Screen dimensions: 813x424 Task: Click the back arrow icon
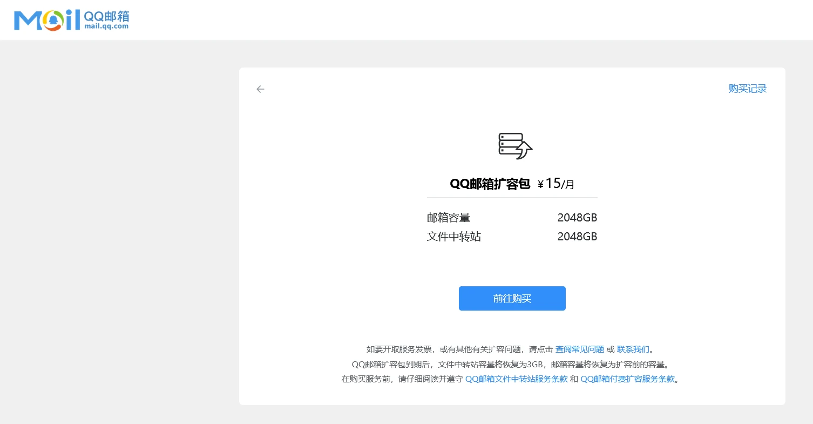[x=260, y=89]
